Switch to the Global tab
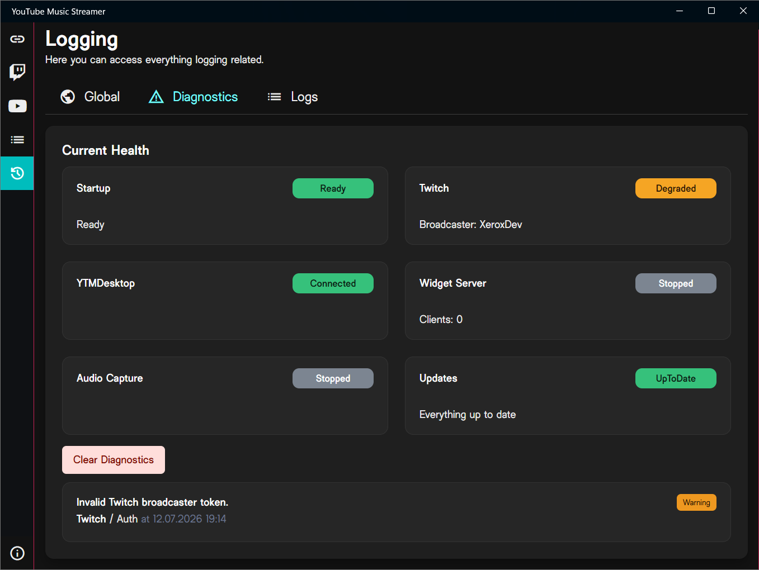The width and height of the screenshot is (759, 570). point(90,97)
